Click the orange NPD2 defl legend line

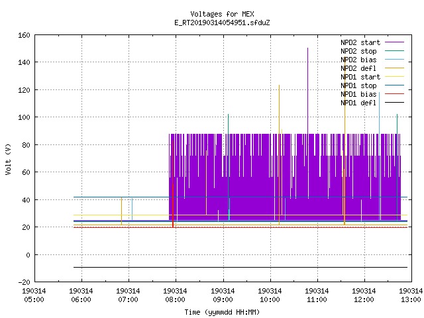[394, 68]
